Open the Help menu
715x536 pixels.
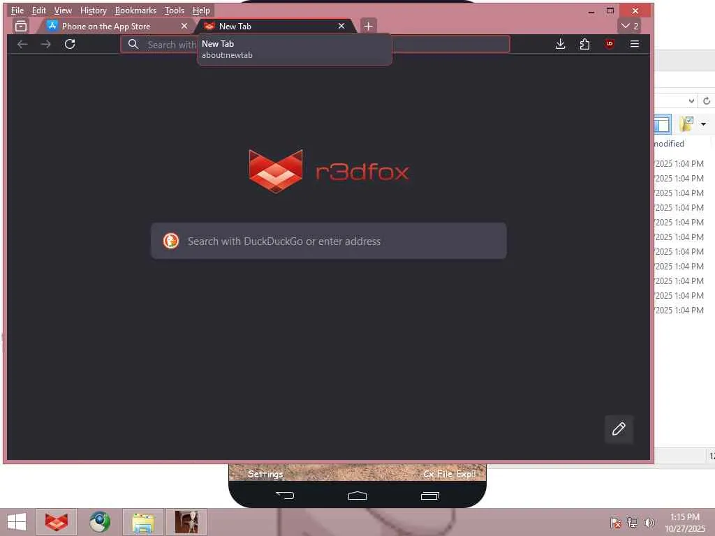[x=201, y=10]
